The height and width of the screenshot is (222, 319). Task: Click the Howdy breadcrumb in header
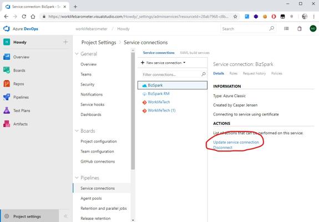[x=123, y=29]
